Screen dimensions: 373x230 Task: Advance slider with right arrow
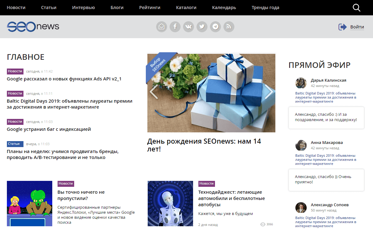[x=269, y=91]
